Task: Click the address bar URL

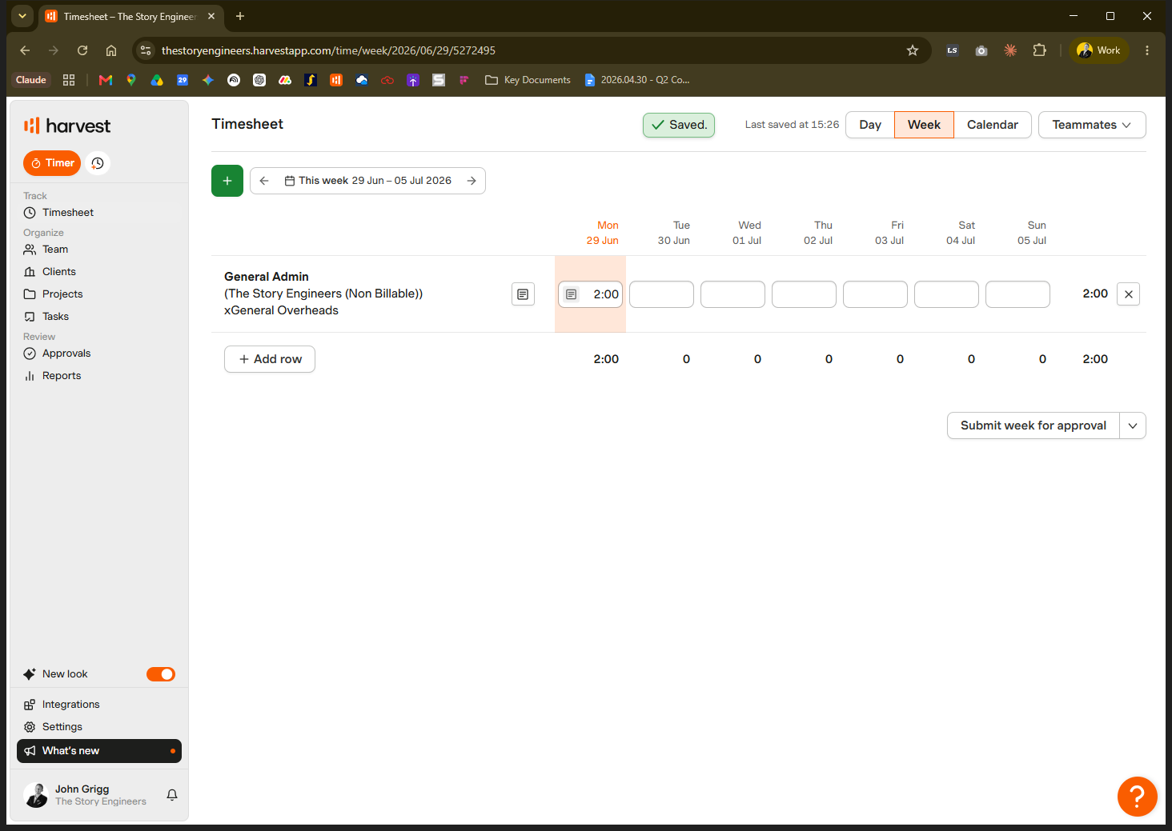Action: [328, 50]
